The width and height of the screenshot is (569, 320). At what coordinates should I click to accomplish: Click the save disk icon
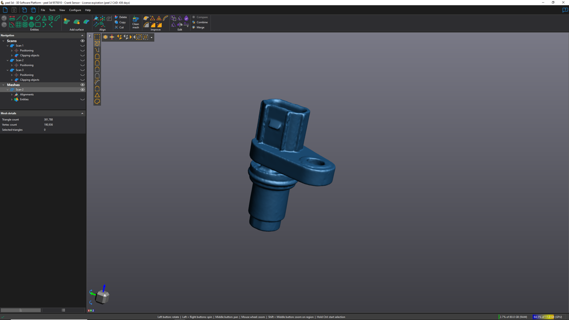(14, 10)
